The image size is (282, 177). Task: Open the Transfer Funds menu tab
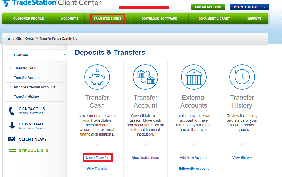(x=108, y=18)
